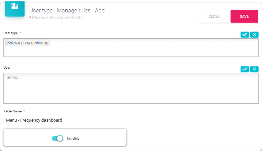Click the Invisible switch label text

(x=73, y=138)
